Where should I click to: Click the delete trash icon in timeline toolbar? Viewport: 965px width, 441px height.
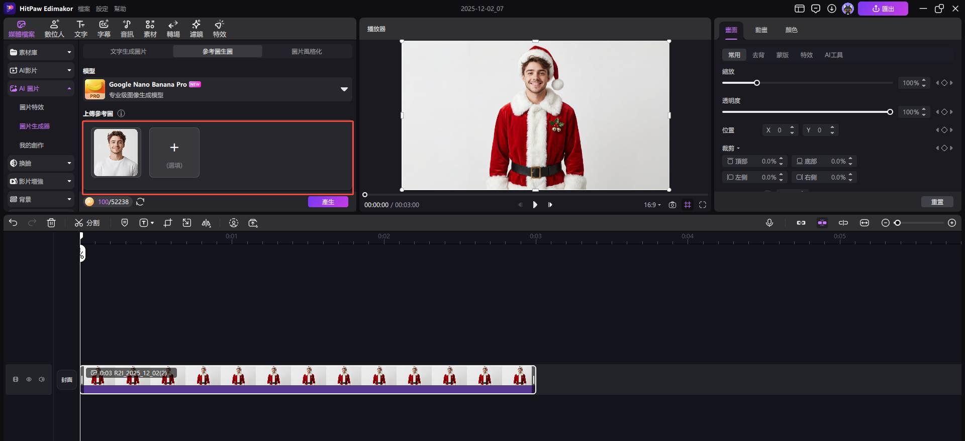pyautogui.click(x=51, y=223)
